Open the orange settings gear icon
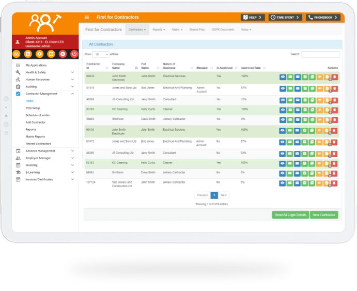The height and width of the screenshot is (291, 357). click(39, 54)
